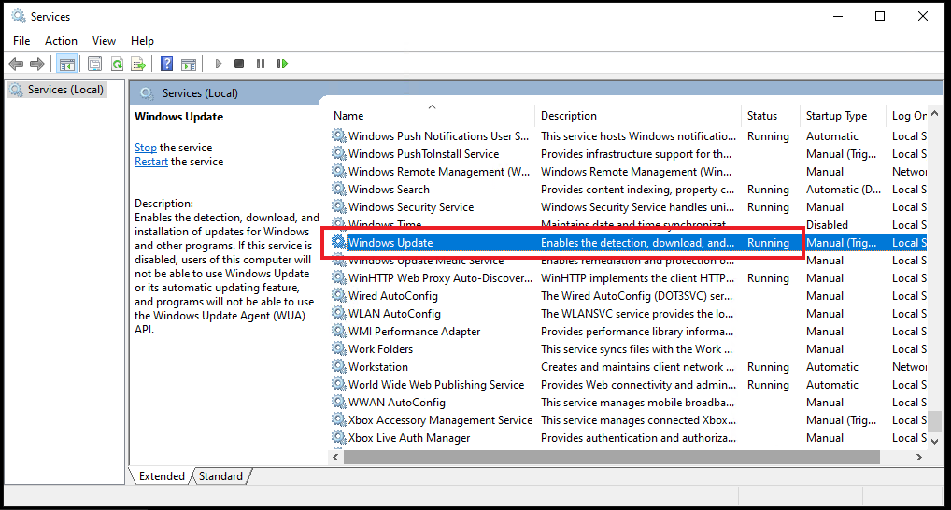951x510 pixels.
Task: Click gear icon of Windows Security Service
Action: click(338, 206)
